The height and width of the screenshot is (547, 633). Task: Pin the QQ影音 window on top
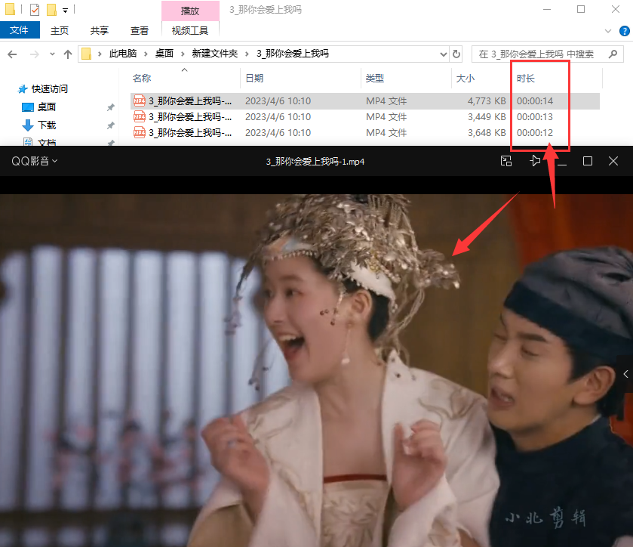(535, 161)
